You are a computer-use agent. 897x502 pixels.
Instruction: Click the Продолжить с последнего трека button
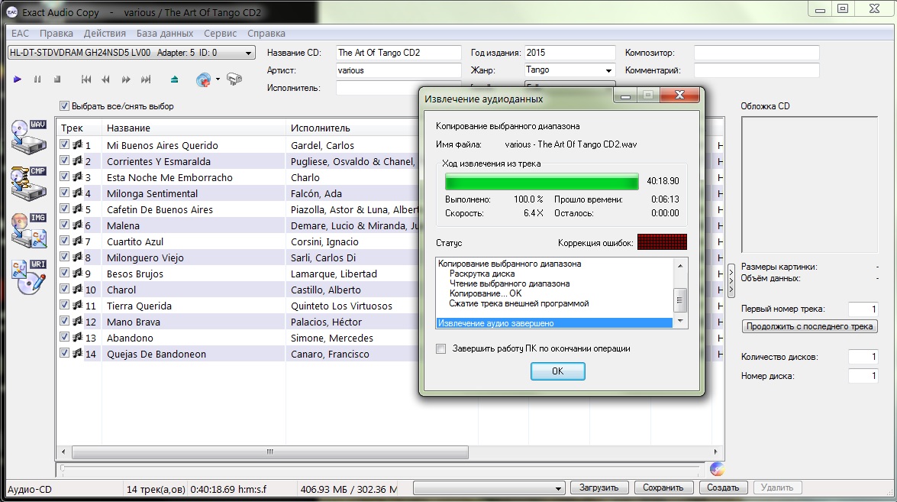tap(809, 326)
